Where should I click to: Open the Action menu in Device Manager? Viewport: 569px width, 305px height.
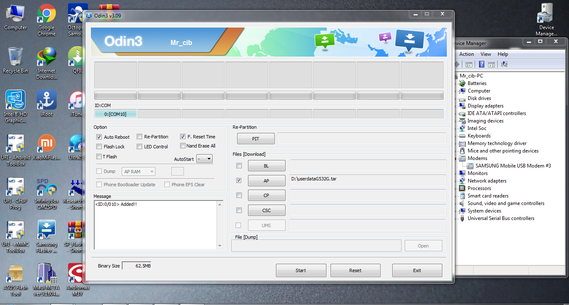tap(466, 54)
